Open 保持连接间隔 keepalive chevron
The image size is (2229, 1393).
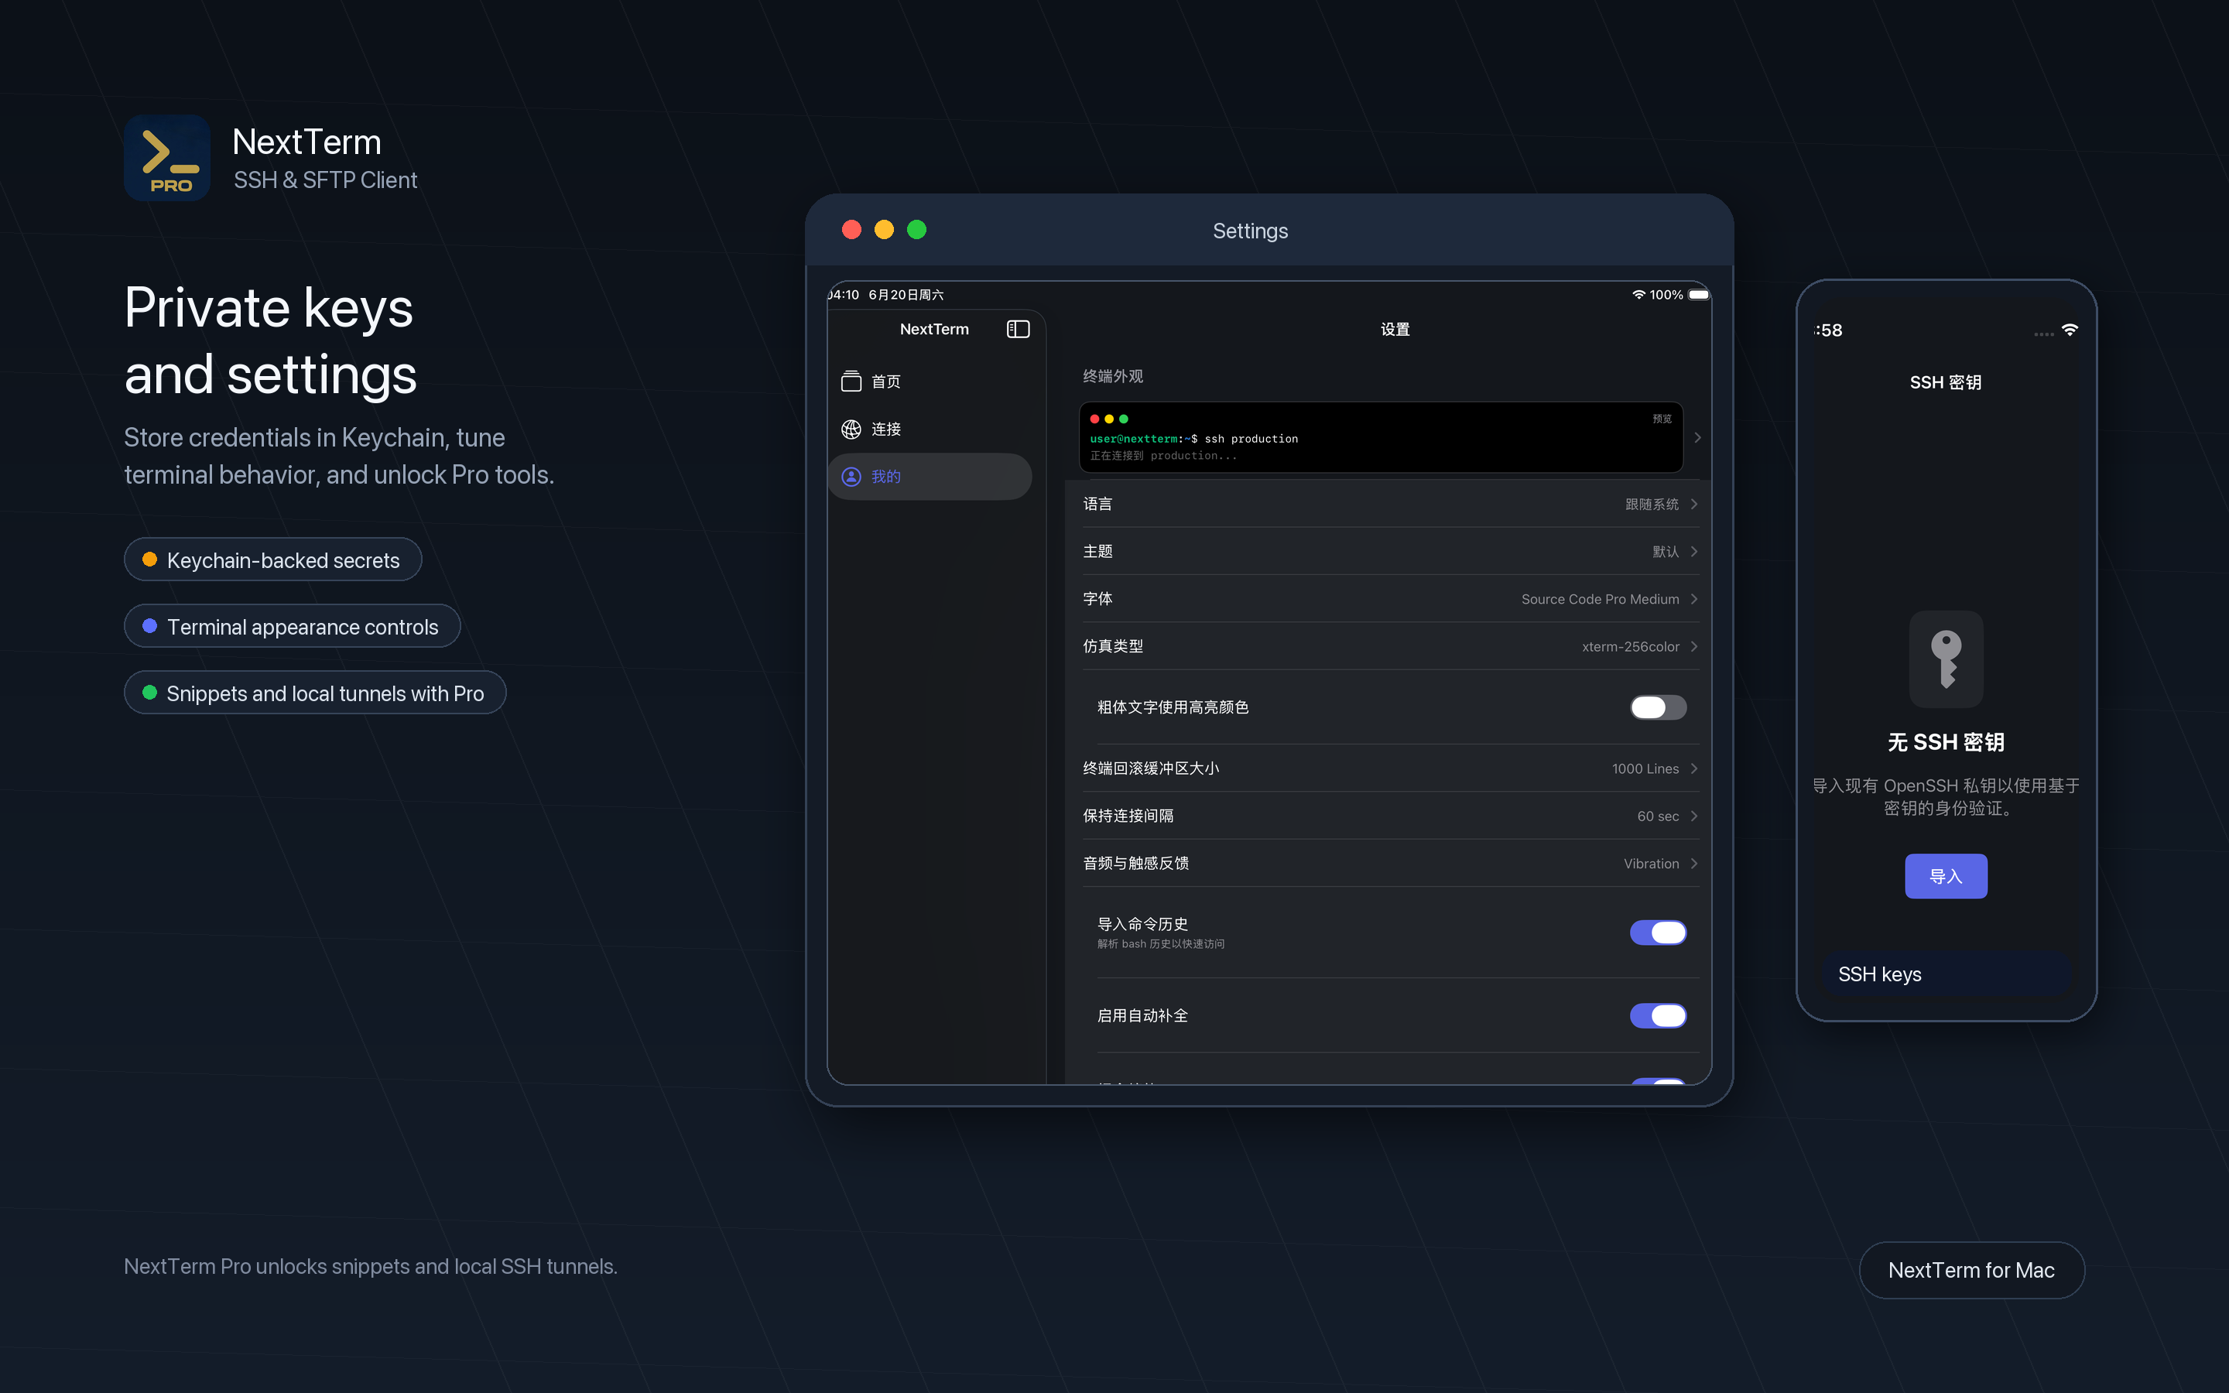click(1694, 816)
